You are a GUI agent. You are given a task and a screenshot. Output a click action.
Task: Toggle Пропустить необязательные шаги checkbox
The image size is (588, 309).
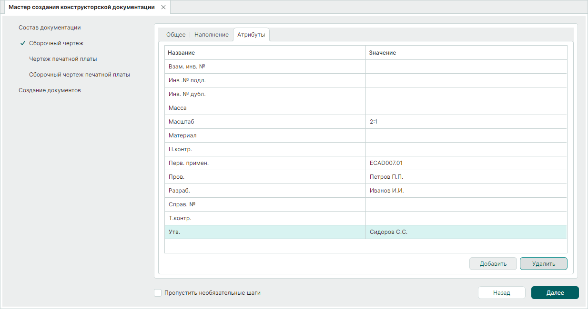click(158, 293)
